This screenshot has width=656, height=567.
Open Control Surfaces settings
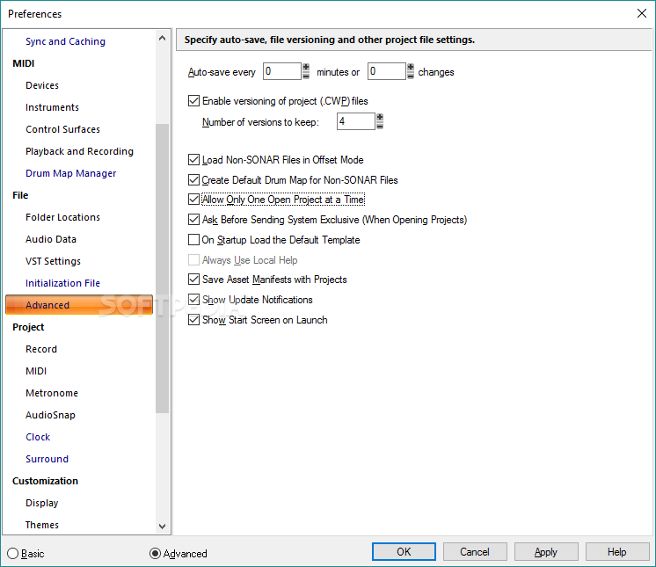click(62, 129)
